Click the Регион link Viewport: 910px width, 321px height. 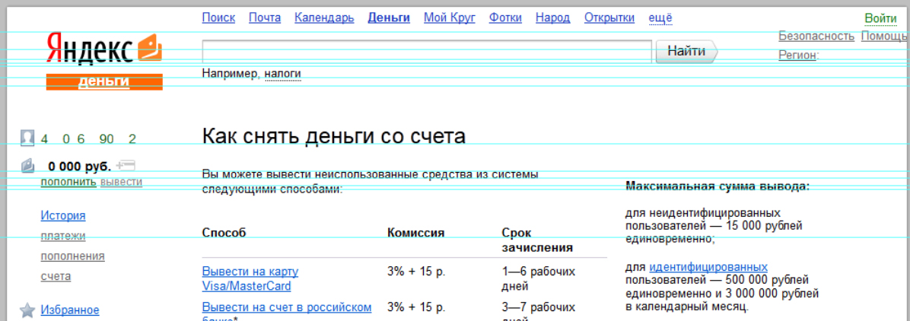tap(797, 55)
